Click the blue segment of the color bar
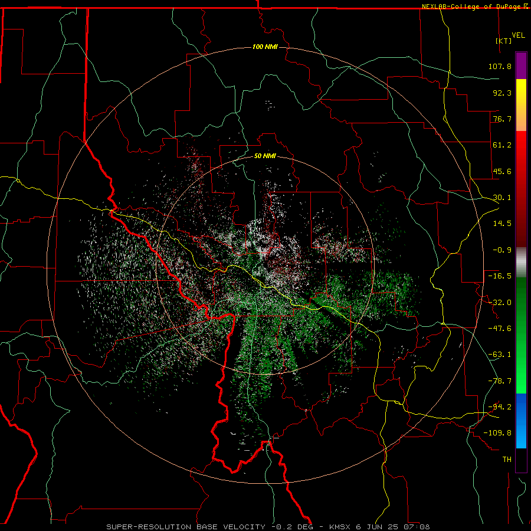Viewport: 531px width, 531px height. pyautogui.click(x=521, y=421)
